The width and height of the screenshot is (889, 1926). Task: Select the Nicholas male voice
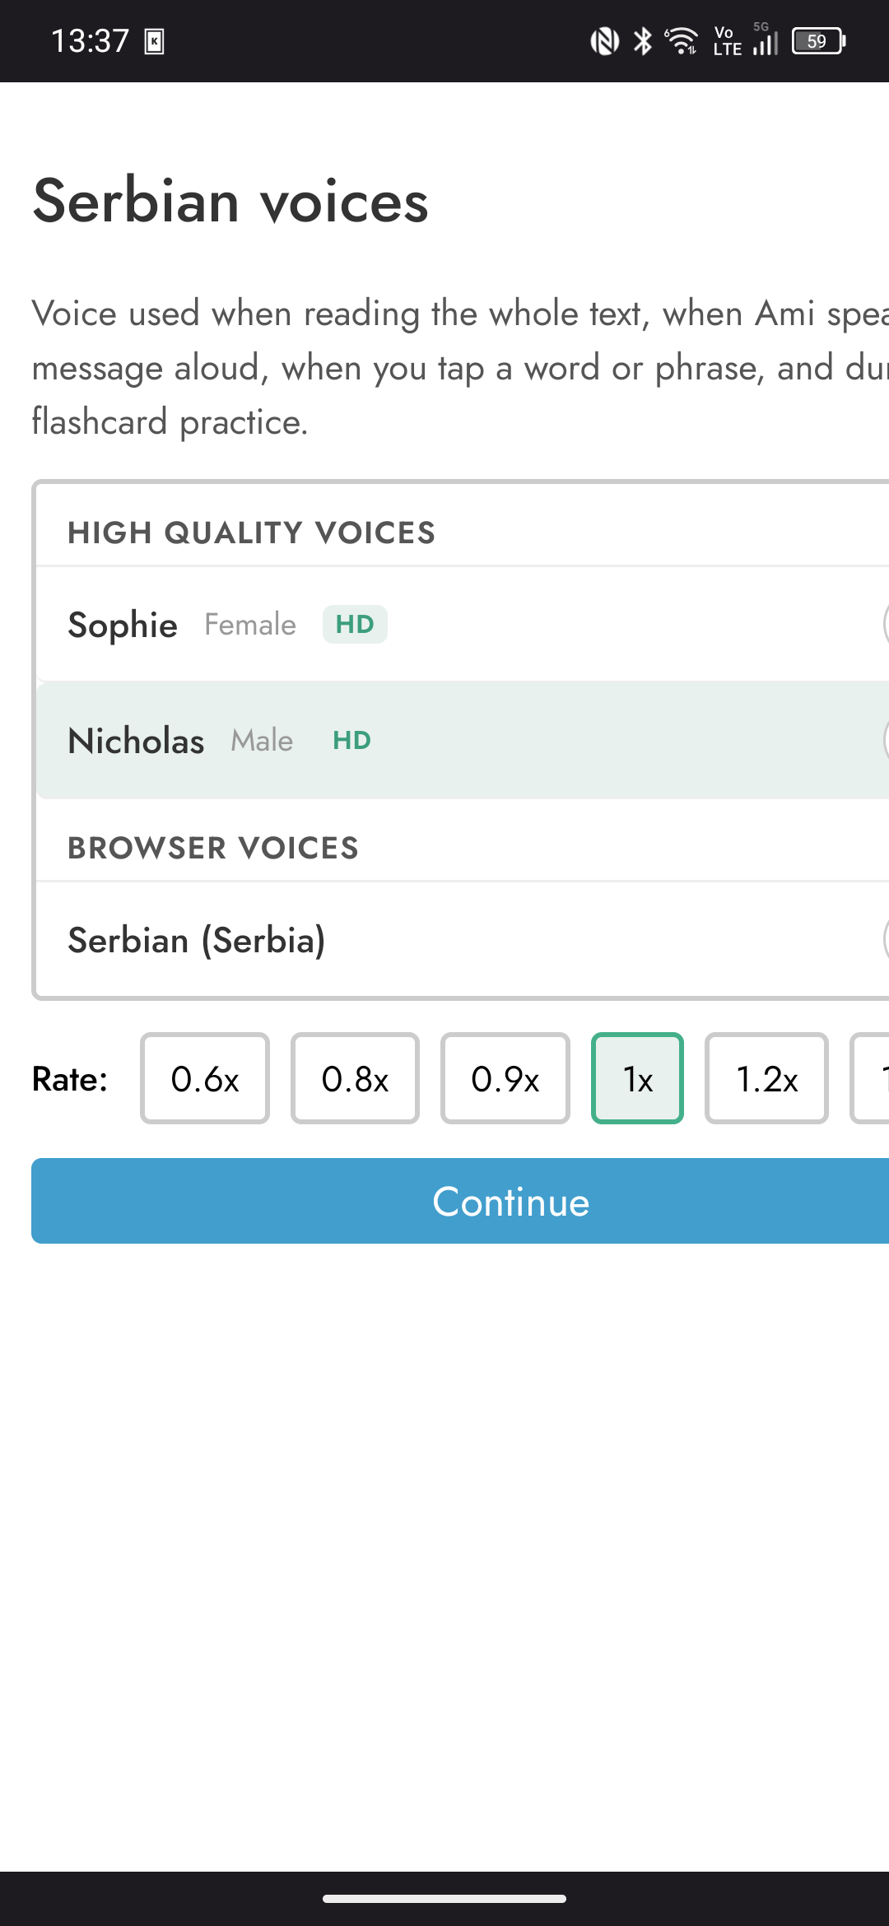click(x=463, y=740)
